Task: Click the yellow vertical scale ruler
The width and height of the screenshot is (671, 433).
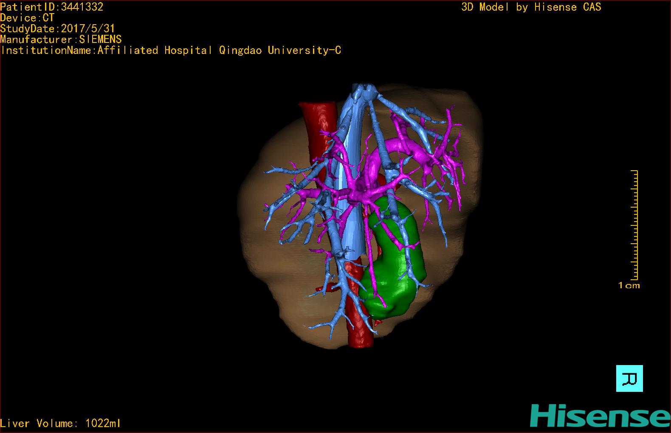Action: tap(634, 225)
